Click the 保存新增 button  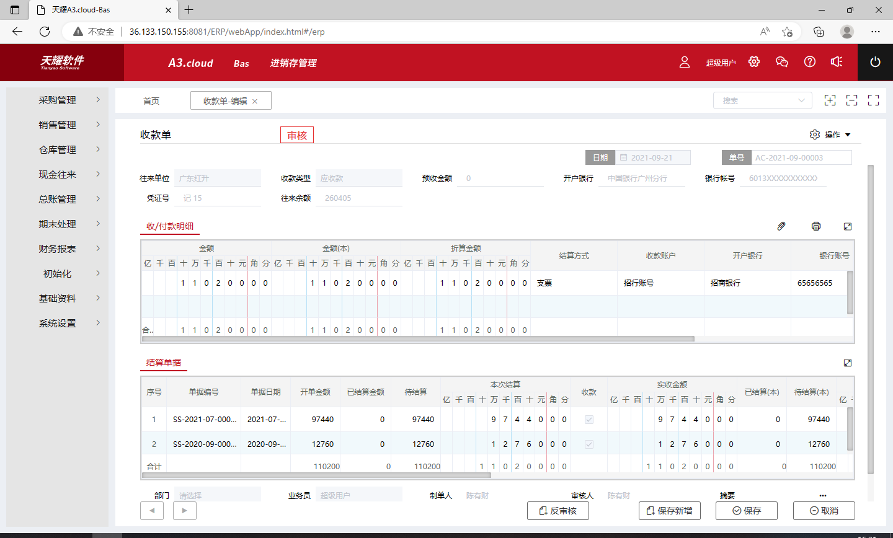pyautogui.click(x=670, y=511)
